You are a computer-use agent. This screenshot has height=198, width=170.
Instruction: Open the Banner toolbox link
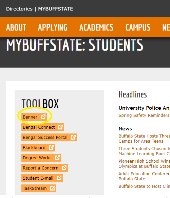tap(34, 117)
